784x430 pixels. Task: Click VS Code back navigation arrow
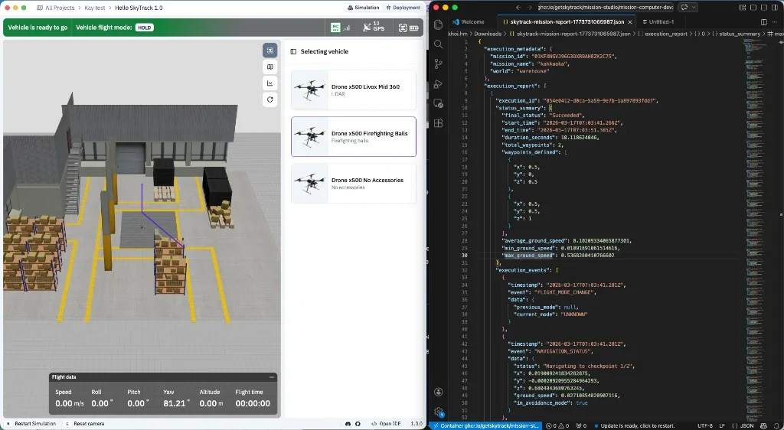(518, 8)
